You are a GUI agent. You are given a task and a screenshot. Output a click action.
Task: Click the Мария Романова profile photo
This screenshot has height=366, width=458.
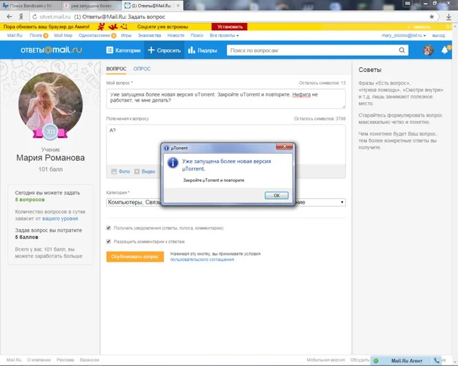pos(50,105)
